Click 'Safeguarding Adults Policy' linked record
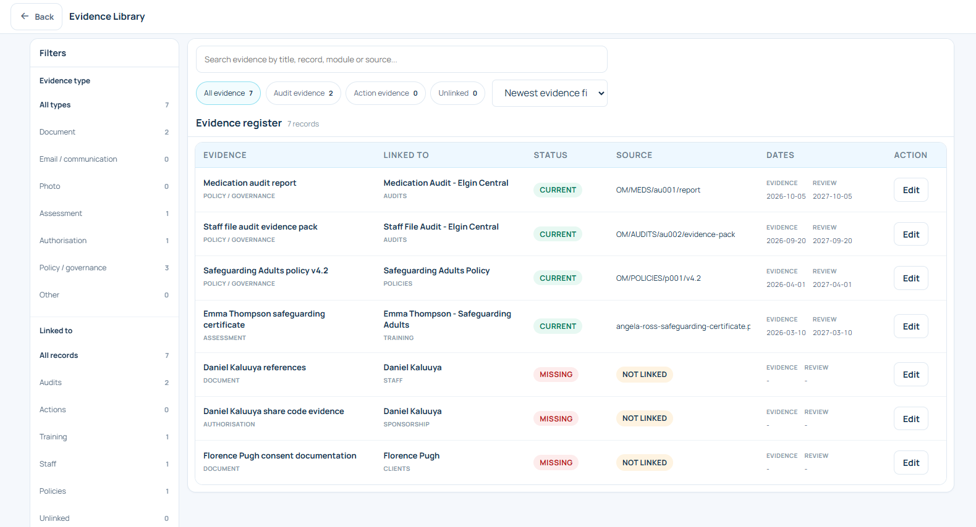 coord(436,271)
